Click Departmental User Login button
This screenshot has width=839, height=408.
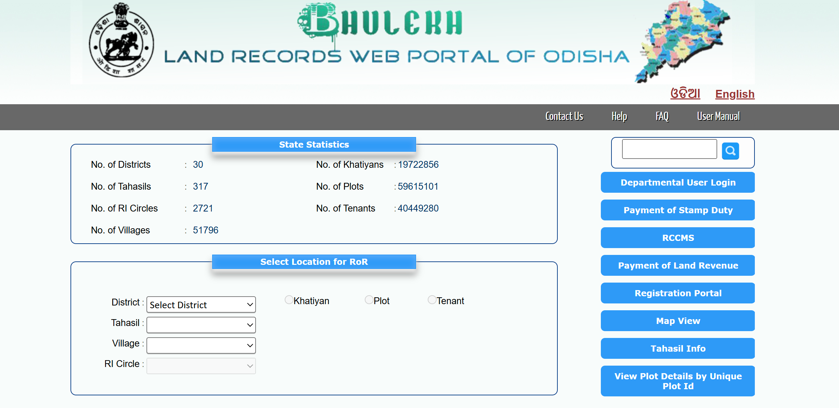677,182
